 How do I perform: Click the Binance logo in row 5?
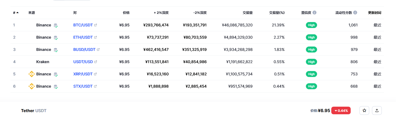[x=32, y=74]
